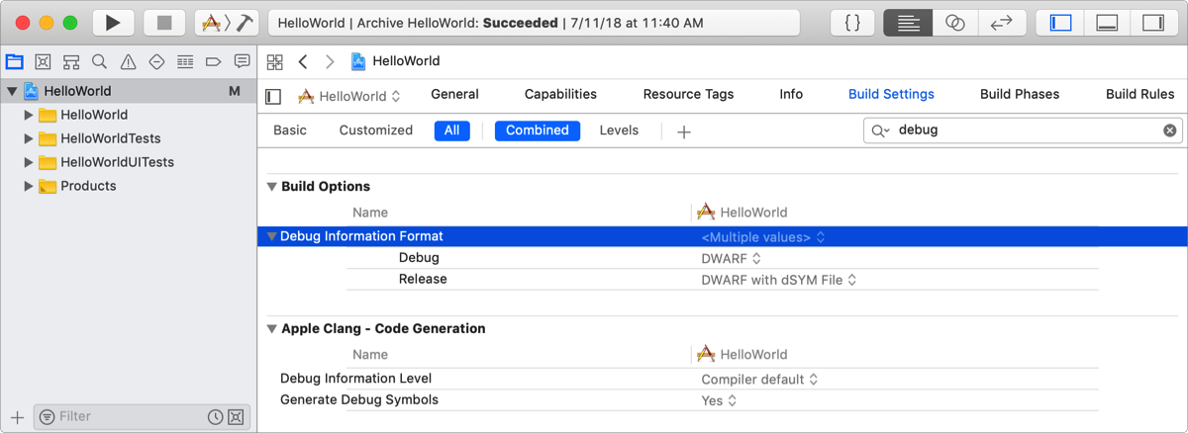Switch to the Build Phases tab
This screenshot has height=433, width=1188.
tap(1019, 95)
